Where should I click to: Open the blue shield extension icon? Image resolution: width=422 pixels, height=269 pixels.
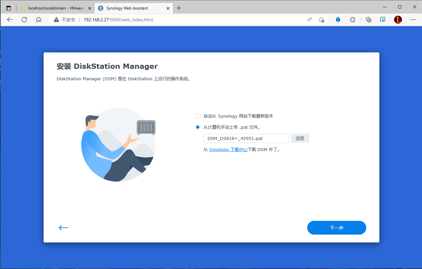click(338, 20)
